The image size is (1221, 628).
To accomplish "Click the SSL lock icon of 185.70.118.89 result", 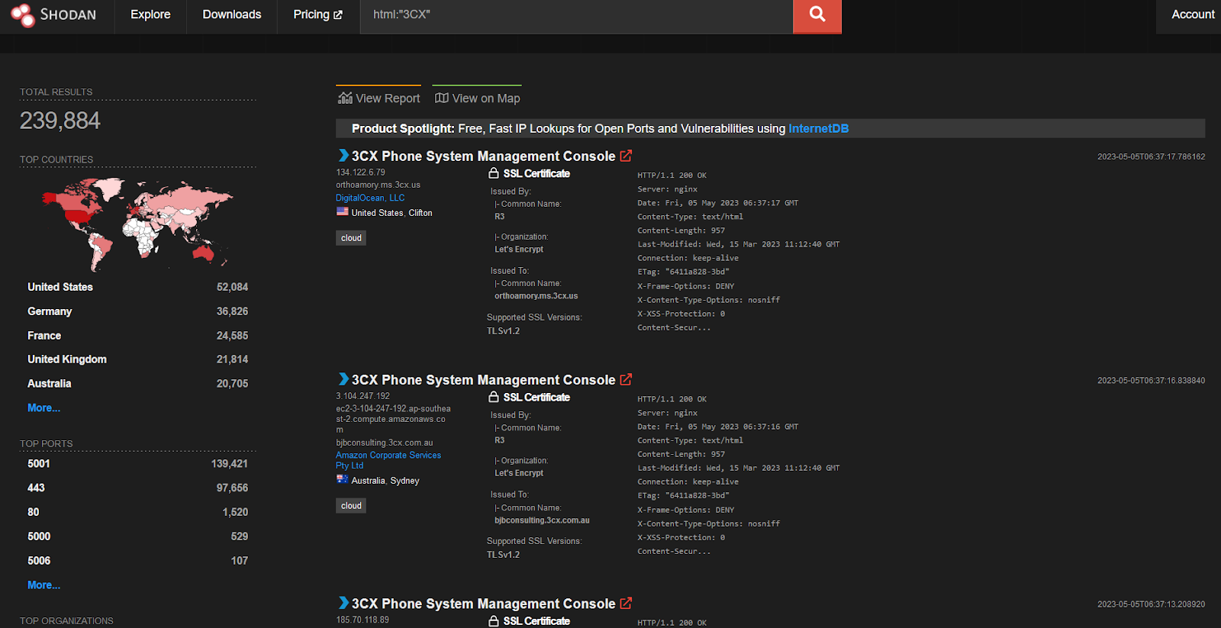I will (x=494, y=620).
